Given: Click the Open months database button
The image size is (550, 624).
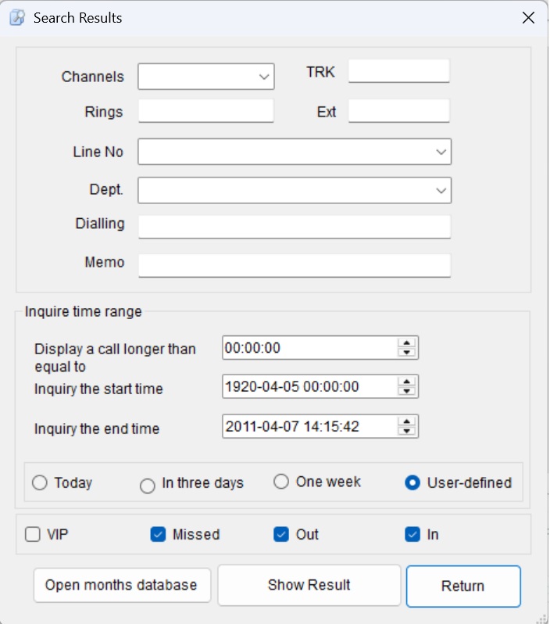Looking at the screenshot, I should pos(122,585).
